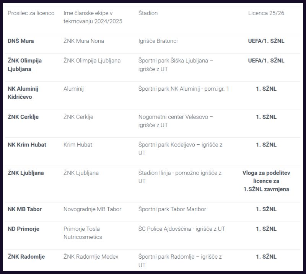Image resolution: width=306 pixels, height=274 pixels.
Task: Click Novogradnje MB Tabor team name
Action: point(92,209)
